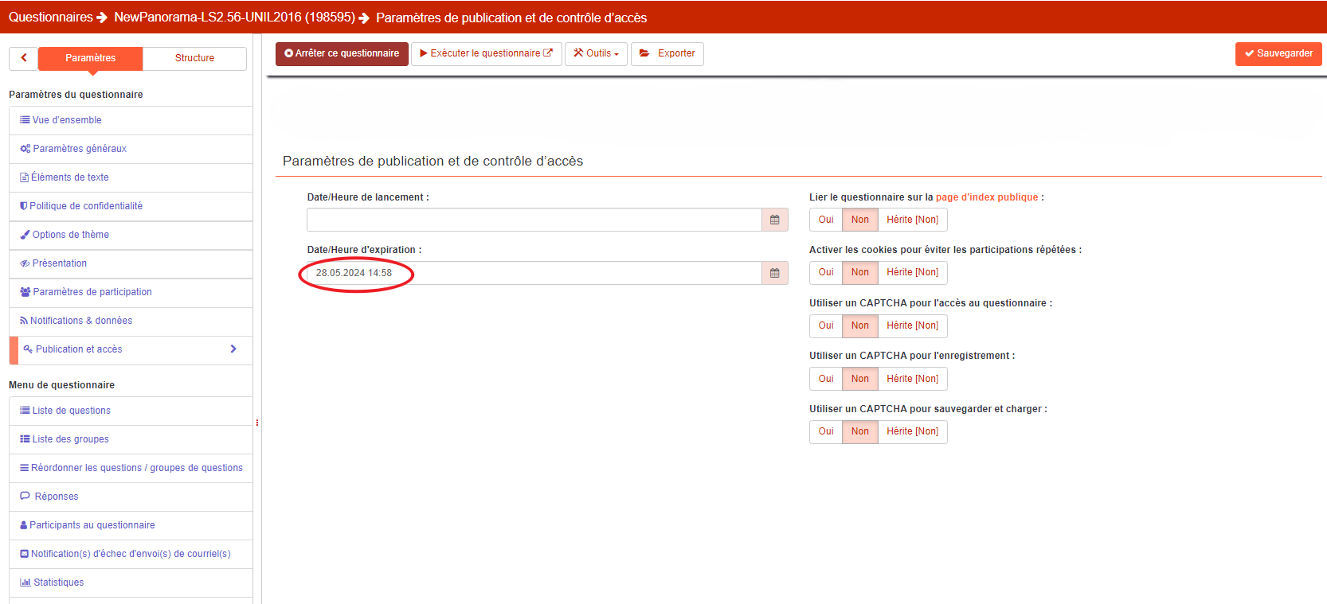Click the Date/Heure de lancement field
Viewport: 1327px width, 604px height.
click(x=534, y=220)
